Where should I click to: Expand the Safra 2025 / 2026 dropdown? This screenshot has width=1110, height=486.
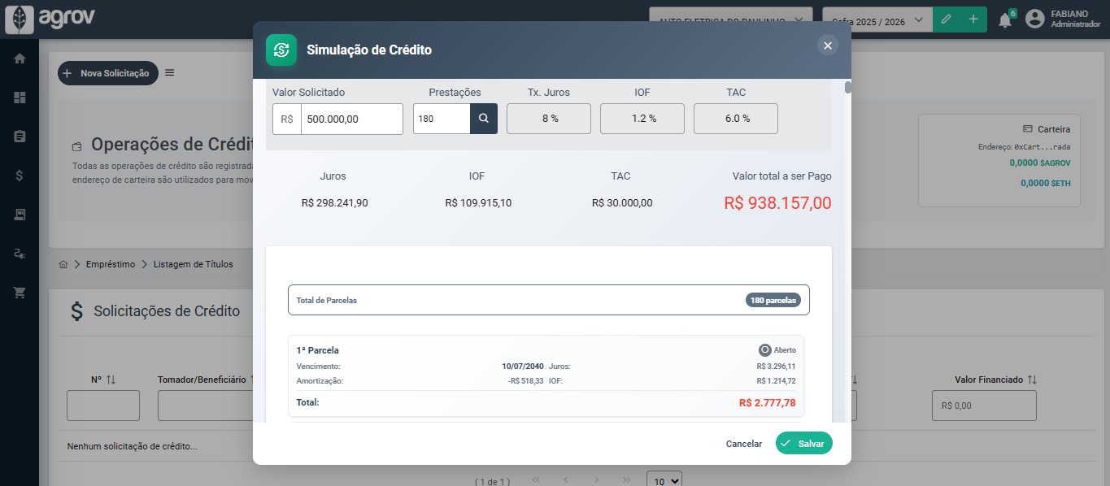(877, 20)
